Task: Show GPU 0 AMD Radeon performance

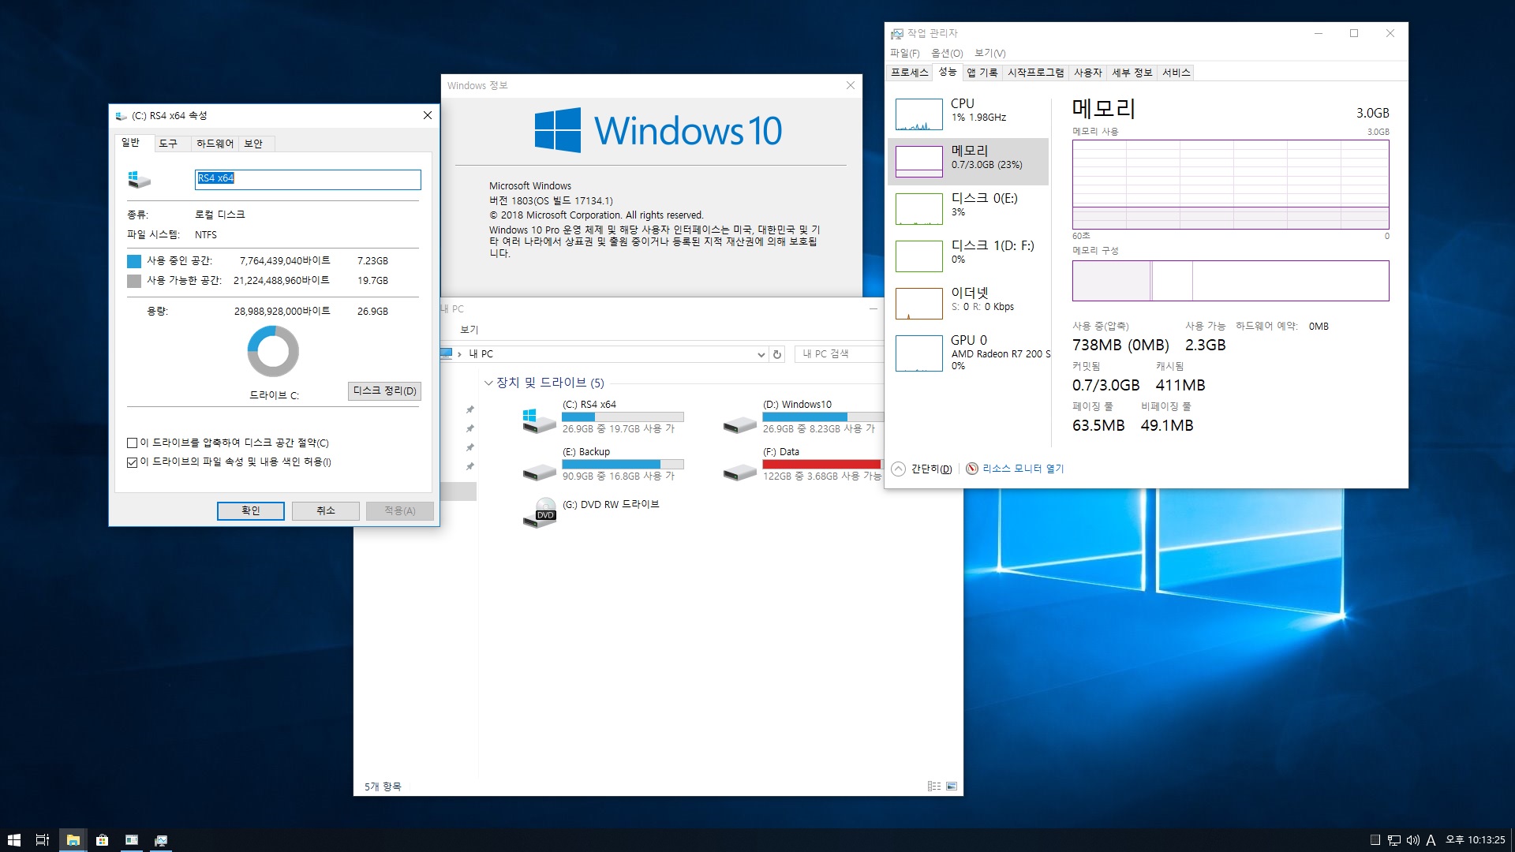Action: coord(967,353)
